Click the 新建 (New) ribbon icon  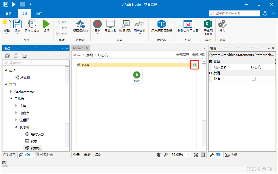(x=7, y=24)
